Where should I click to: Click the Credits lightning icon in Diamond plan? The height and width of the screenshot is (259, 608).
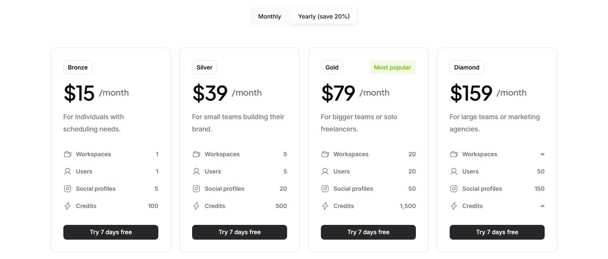click(x=454, y=206)
